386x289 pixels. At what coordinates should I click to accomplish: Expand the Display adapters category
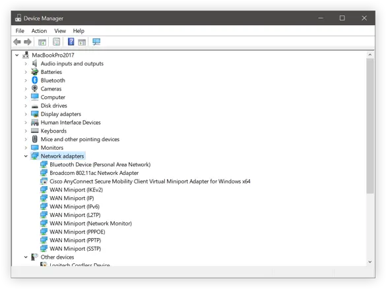[26, 114]
